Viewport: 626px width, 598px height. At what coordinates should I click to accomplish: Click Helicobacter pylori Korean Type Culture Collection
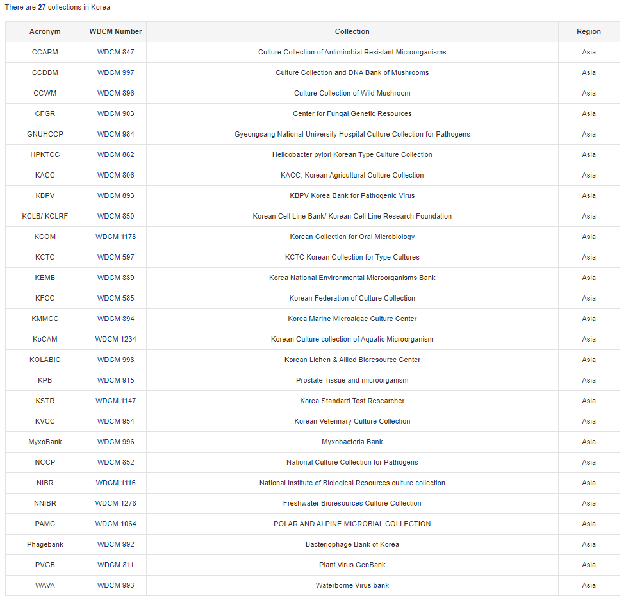pyautogui.click(x=352, y=154)
